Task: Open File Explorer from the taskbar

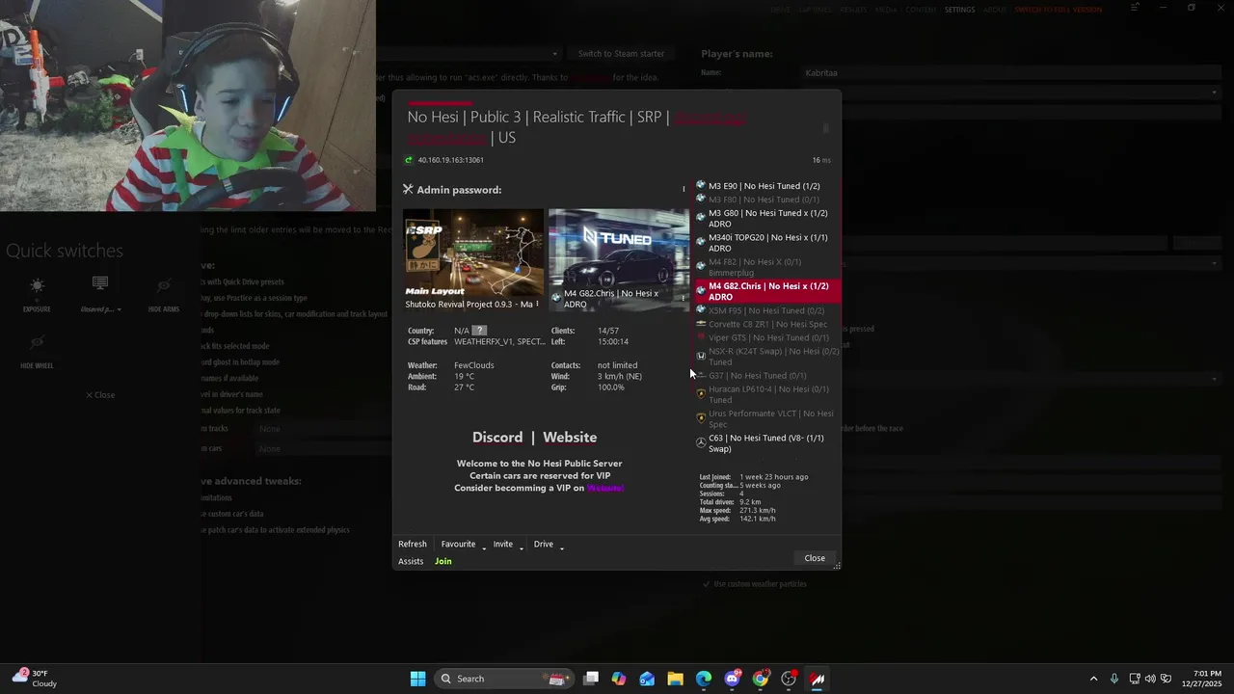Action: coord(675,679)
